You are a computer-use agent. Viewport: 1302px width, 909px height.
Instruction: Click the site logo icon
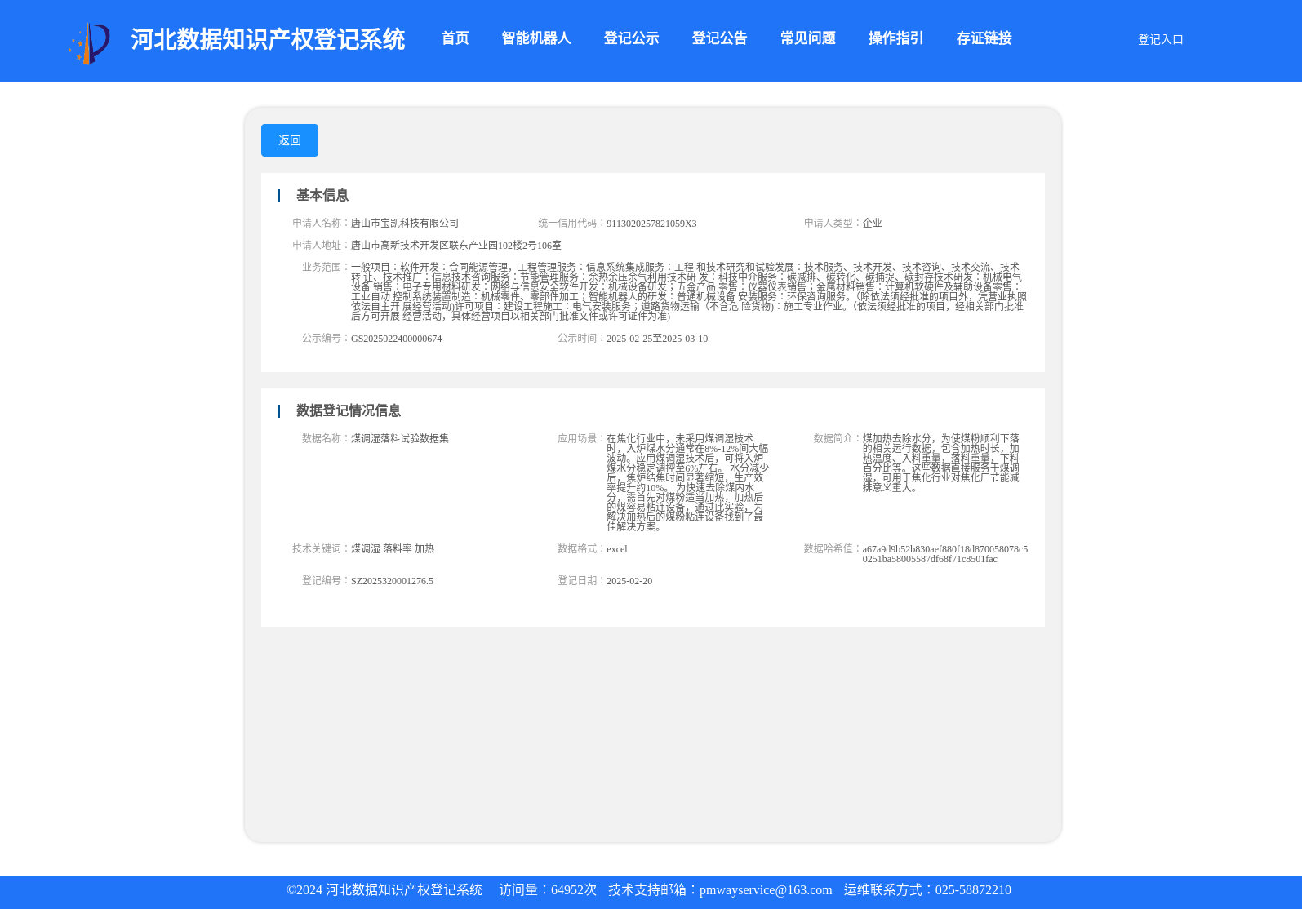point(89,43)
